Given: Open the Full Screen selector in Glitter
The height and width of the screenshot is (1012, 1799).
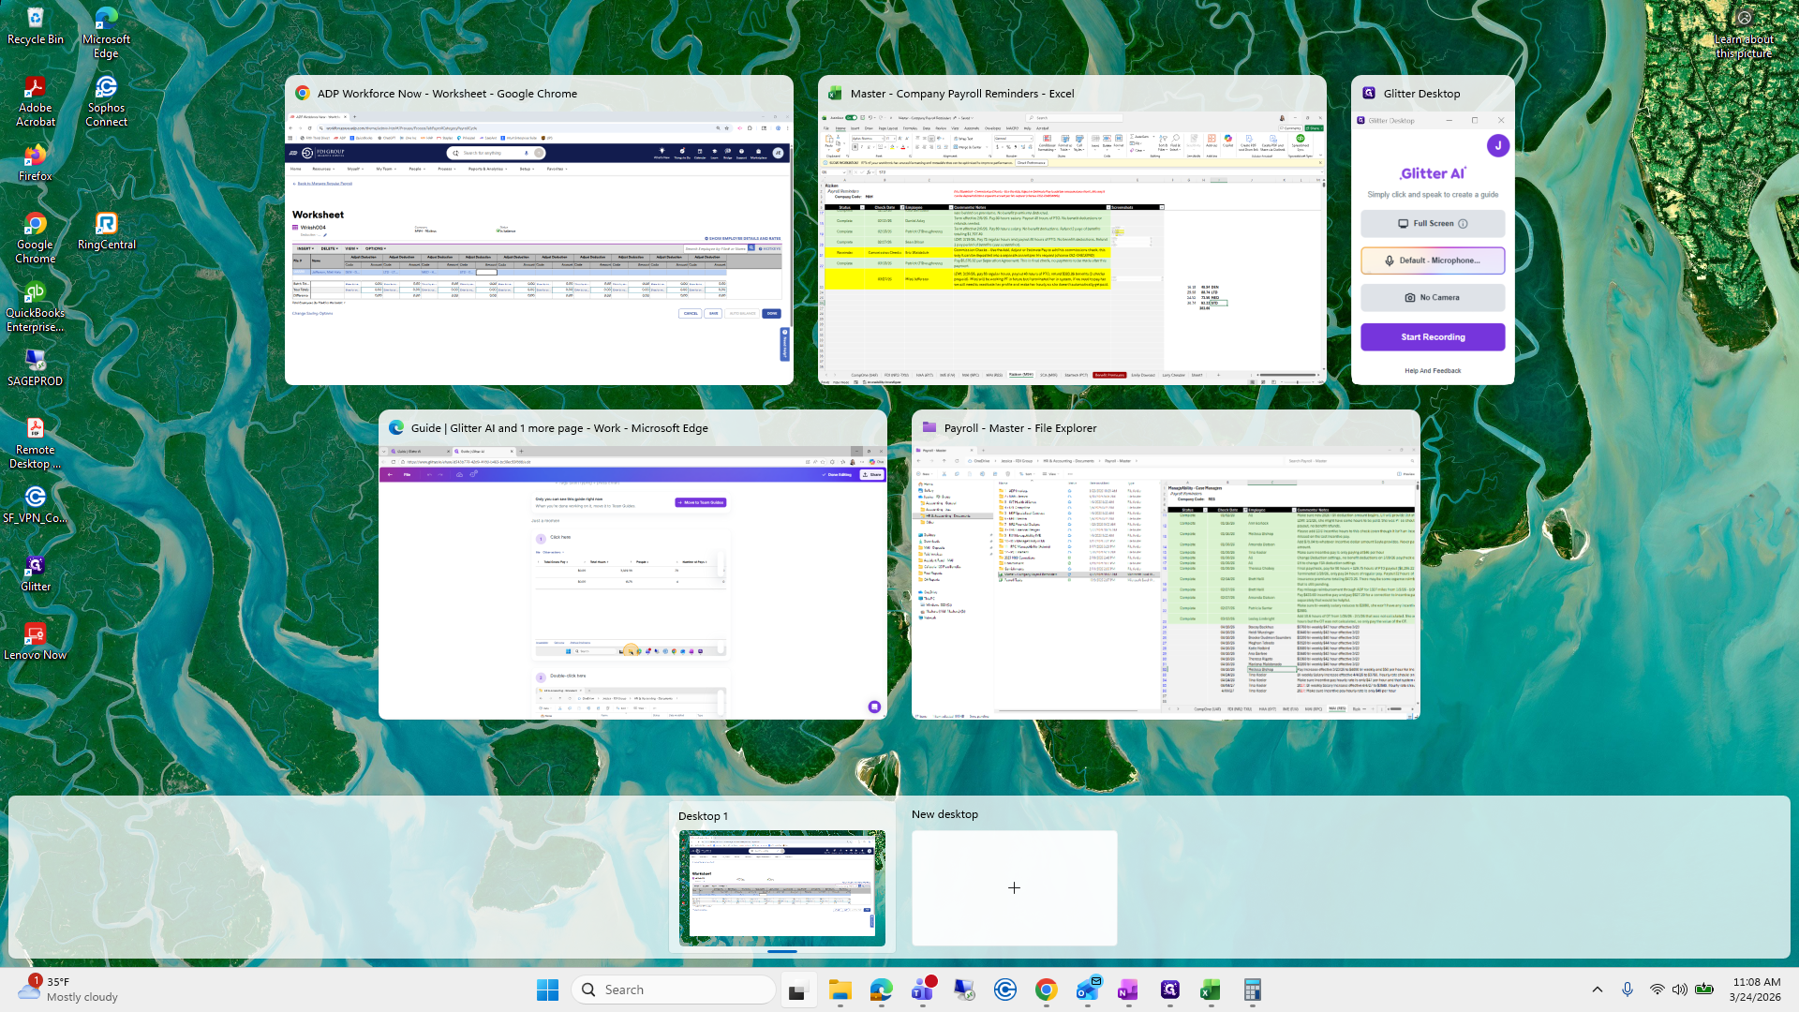Looking at the screenshot, I should tap(1433, 223).
